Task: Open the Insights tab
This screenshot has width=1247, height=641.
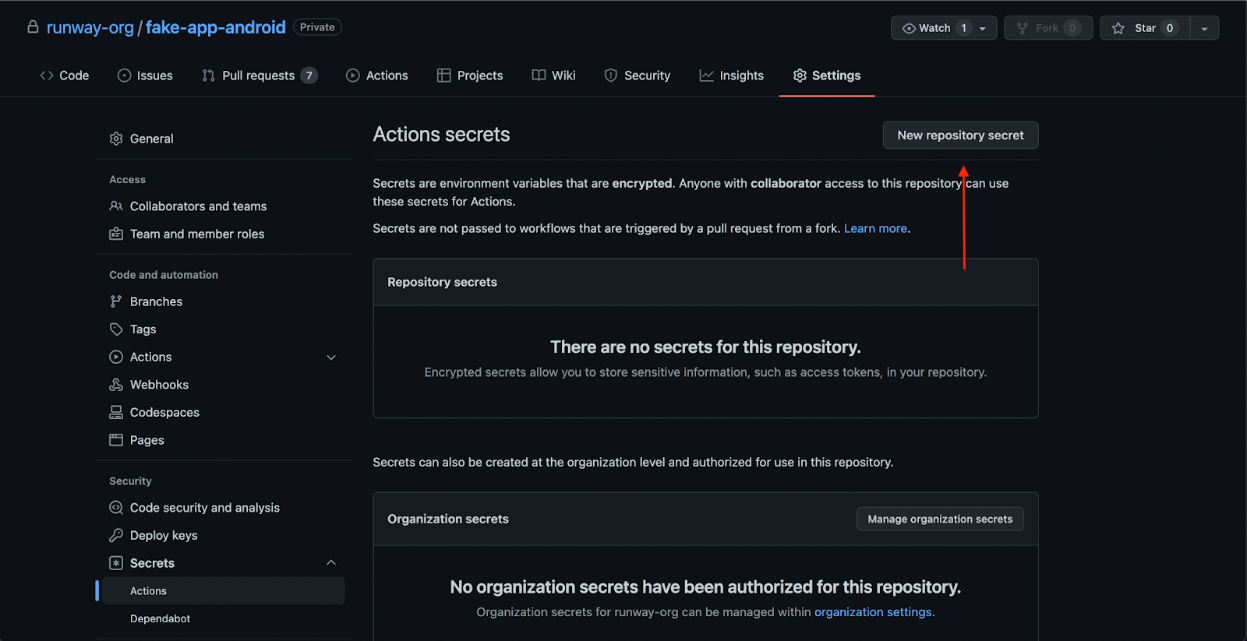Action: tap(732, 76)
